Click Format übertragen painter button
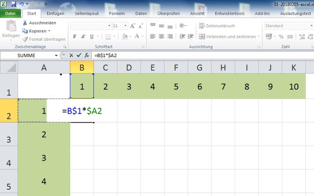314x196 pixels. pyautogui.click(x=44, y=39)
